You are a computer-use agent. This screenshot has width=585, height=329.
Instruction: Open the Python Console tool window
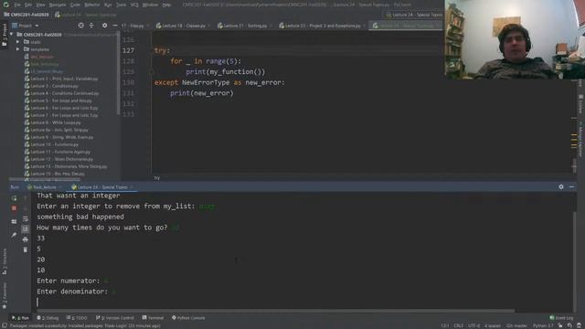tap(188, 318)
